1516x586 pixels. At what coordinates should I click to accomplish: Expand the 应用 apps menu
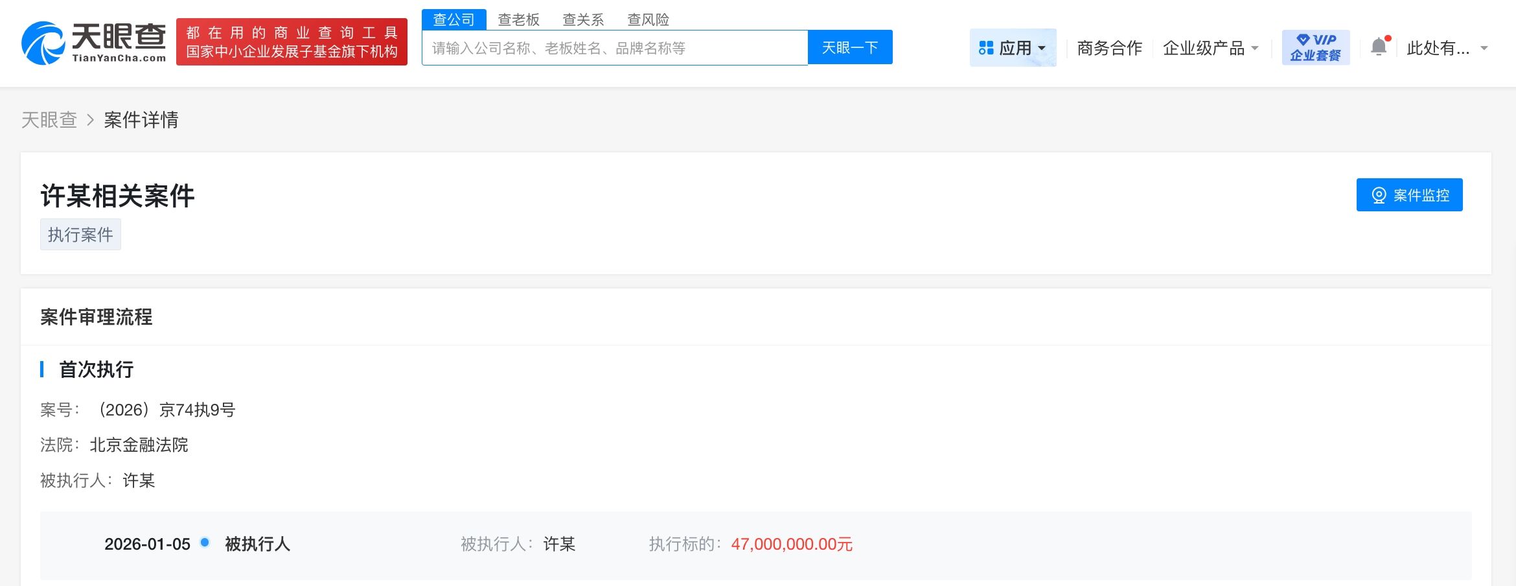tap(1013, 48)
